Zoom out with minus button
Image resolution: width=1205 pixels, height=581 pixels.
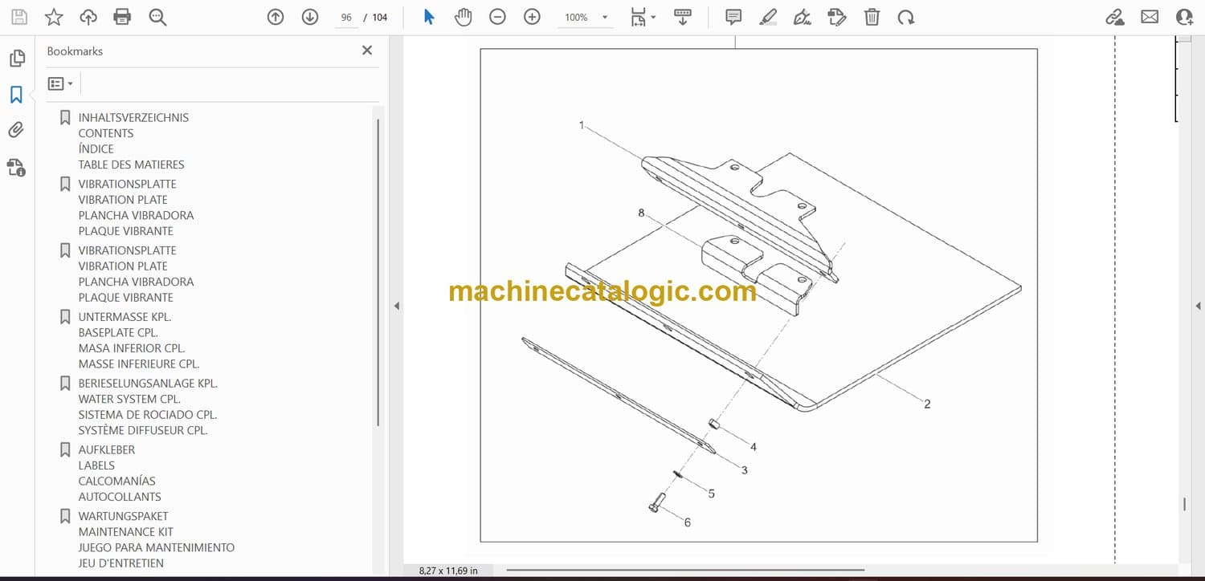coord(498,17)
